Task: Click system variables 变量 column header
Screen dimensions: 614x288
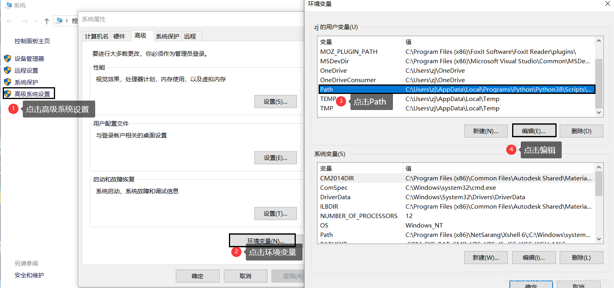Action: click(360, 168)
